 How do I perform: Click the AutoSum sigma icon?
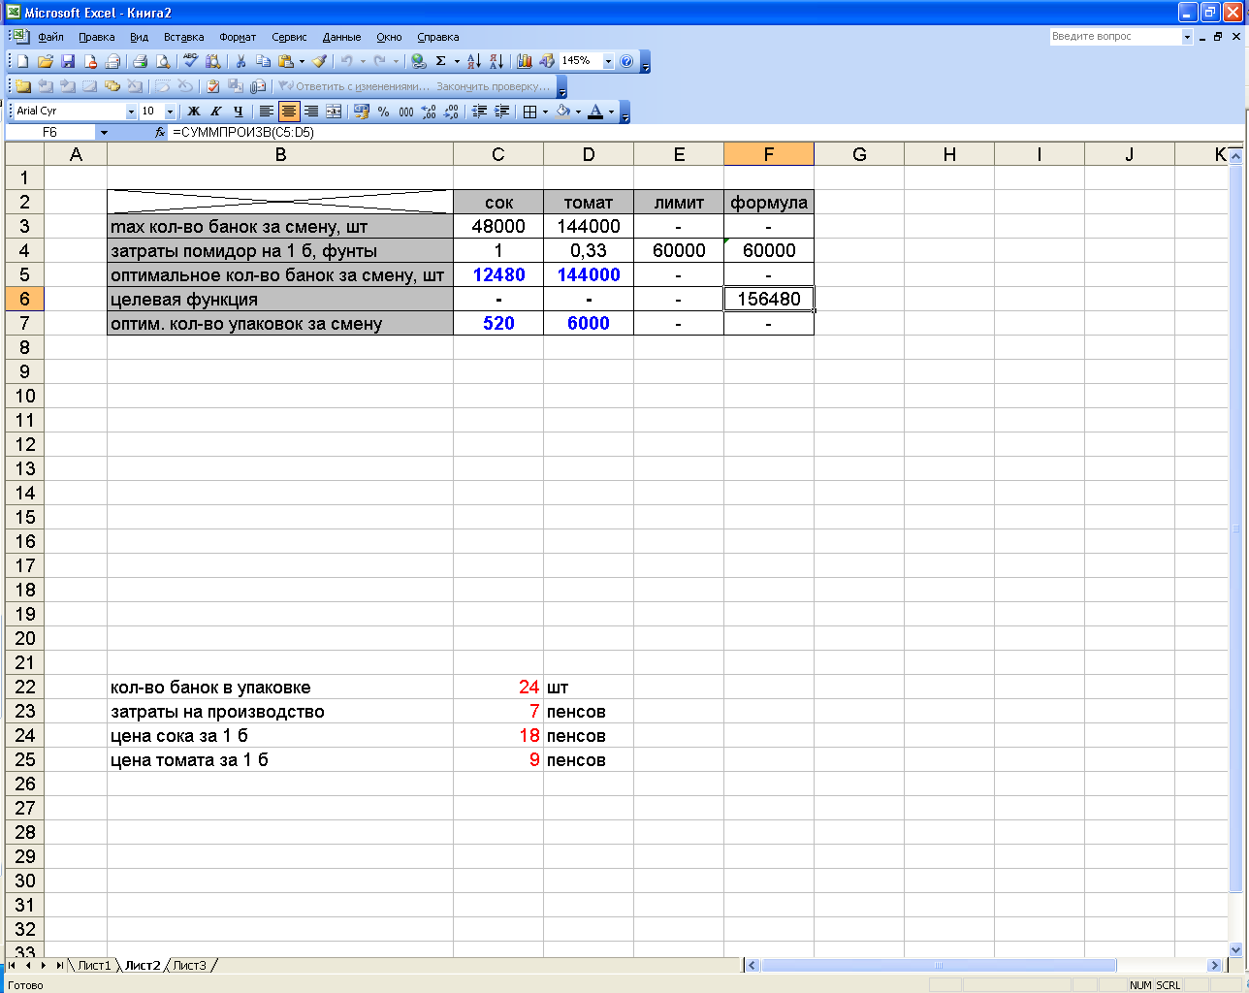[x=441, y=61]
